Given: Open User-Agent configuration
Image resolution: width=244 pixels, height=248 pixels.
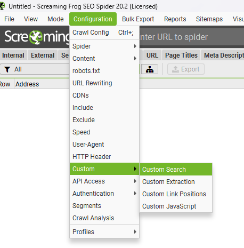Looking at the screenshot, I should tap(104, 145).
